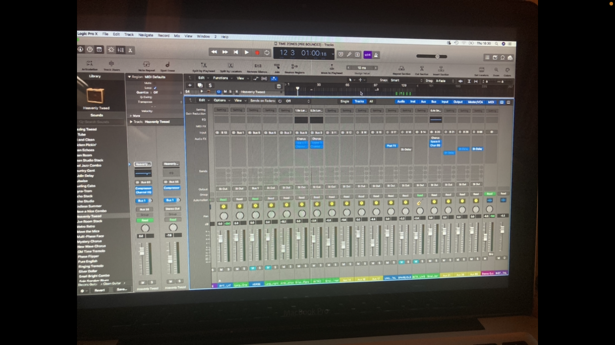Open the mixer Options dropdown
Image resolution: width=615 pixels, height=345 pixels.
221,100
